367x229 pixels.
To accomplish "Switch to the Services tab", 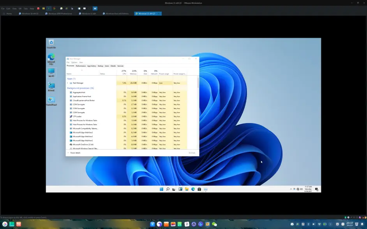I will 120,66.
